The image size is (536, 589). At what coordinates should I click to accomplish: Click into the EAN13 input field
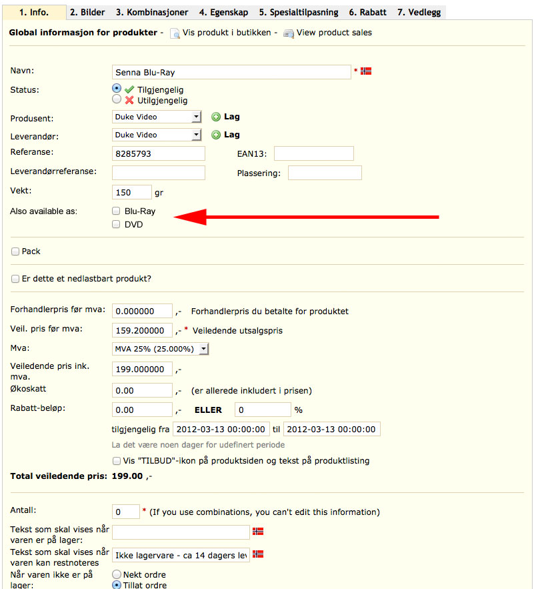pos(314,153)
